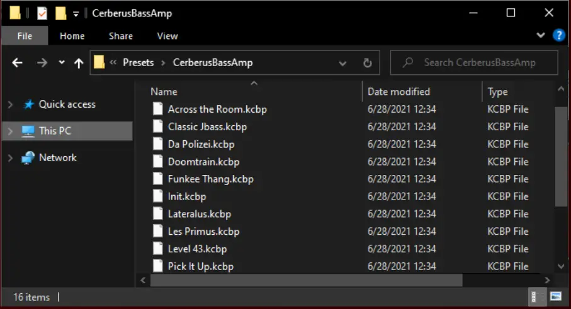The image size is (571, 309).
Task: Click the Doomtrain.kcbp file icon
Action: pos(158,162)
